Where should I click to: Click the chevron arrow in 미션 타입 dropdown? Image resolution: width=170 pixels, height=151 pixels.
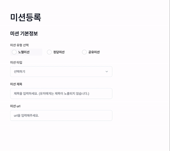tap(107, 72)
